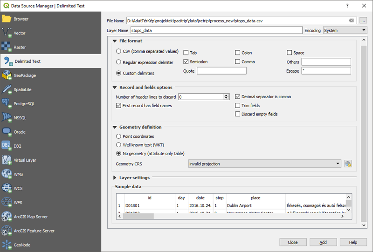Screen dimensions: 373x252
Task: Click the Escape character input field
Action: 326,71
